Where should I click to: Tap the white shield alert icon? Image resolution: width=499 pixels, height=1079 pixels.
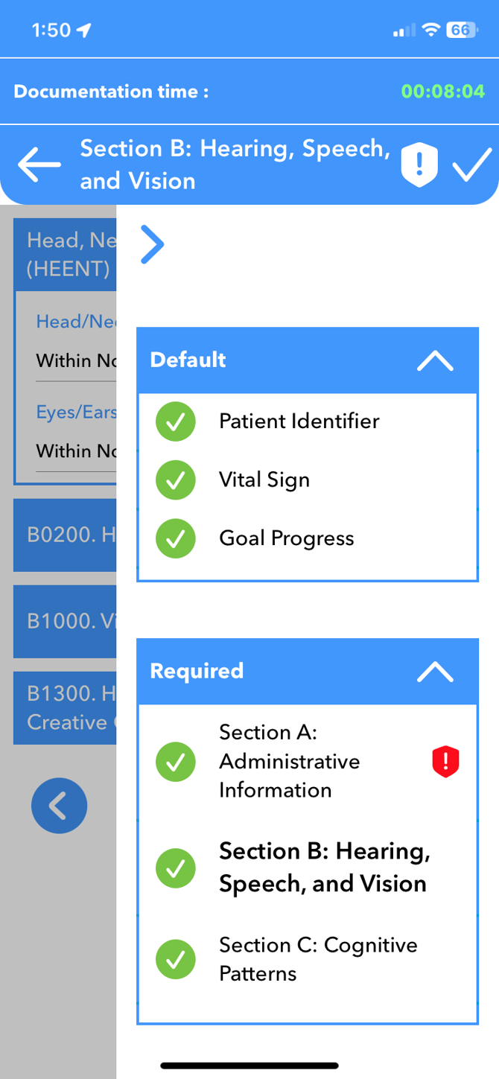(419, 165)
